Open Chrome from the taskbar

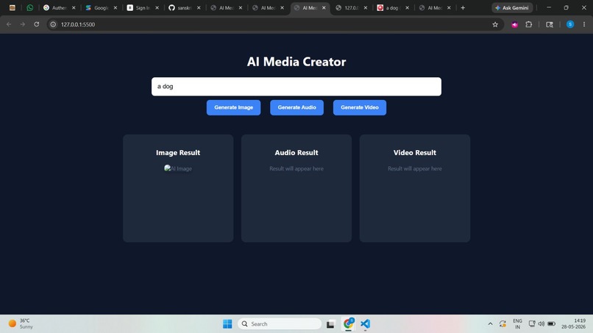[x=348, y=324]
